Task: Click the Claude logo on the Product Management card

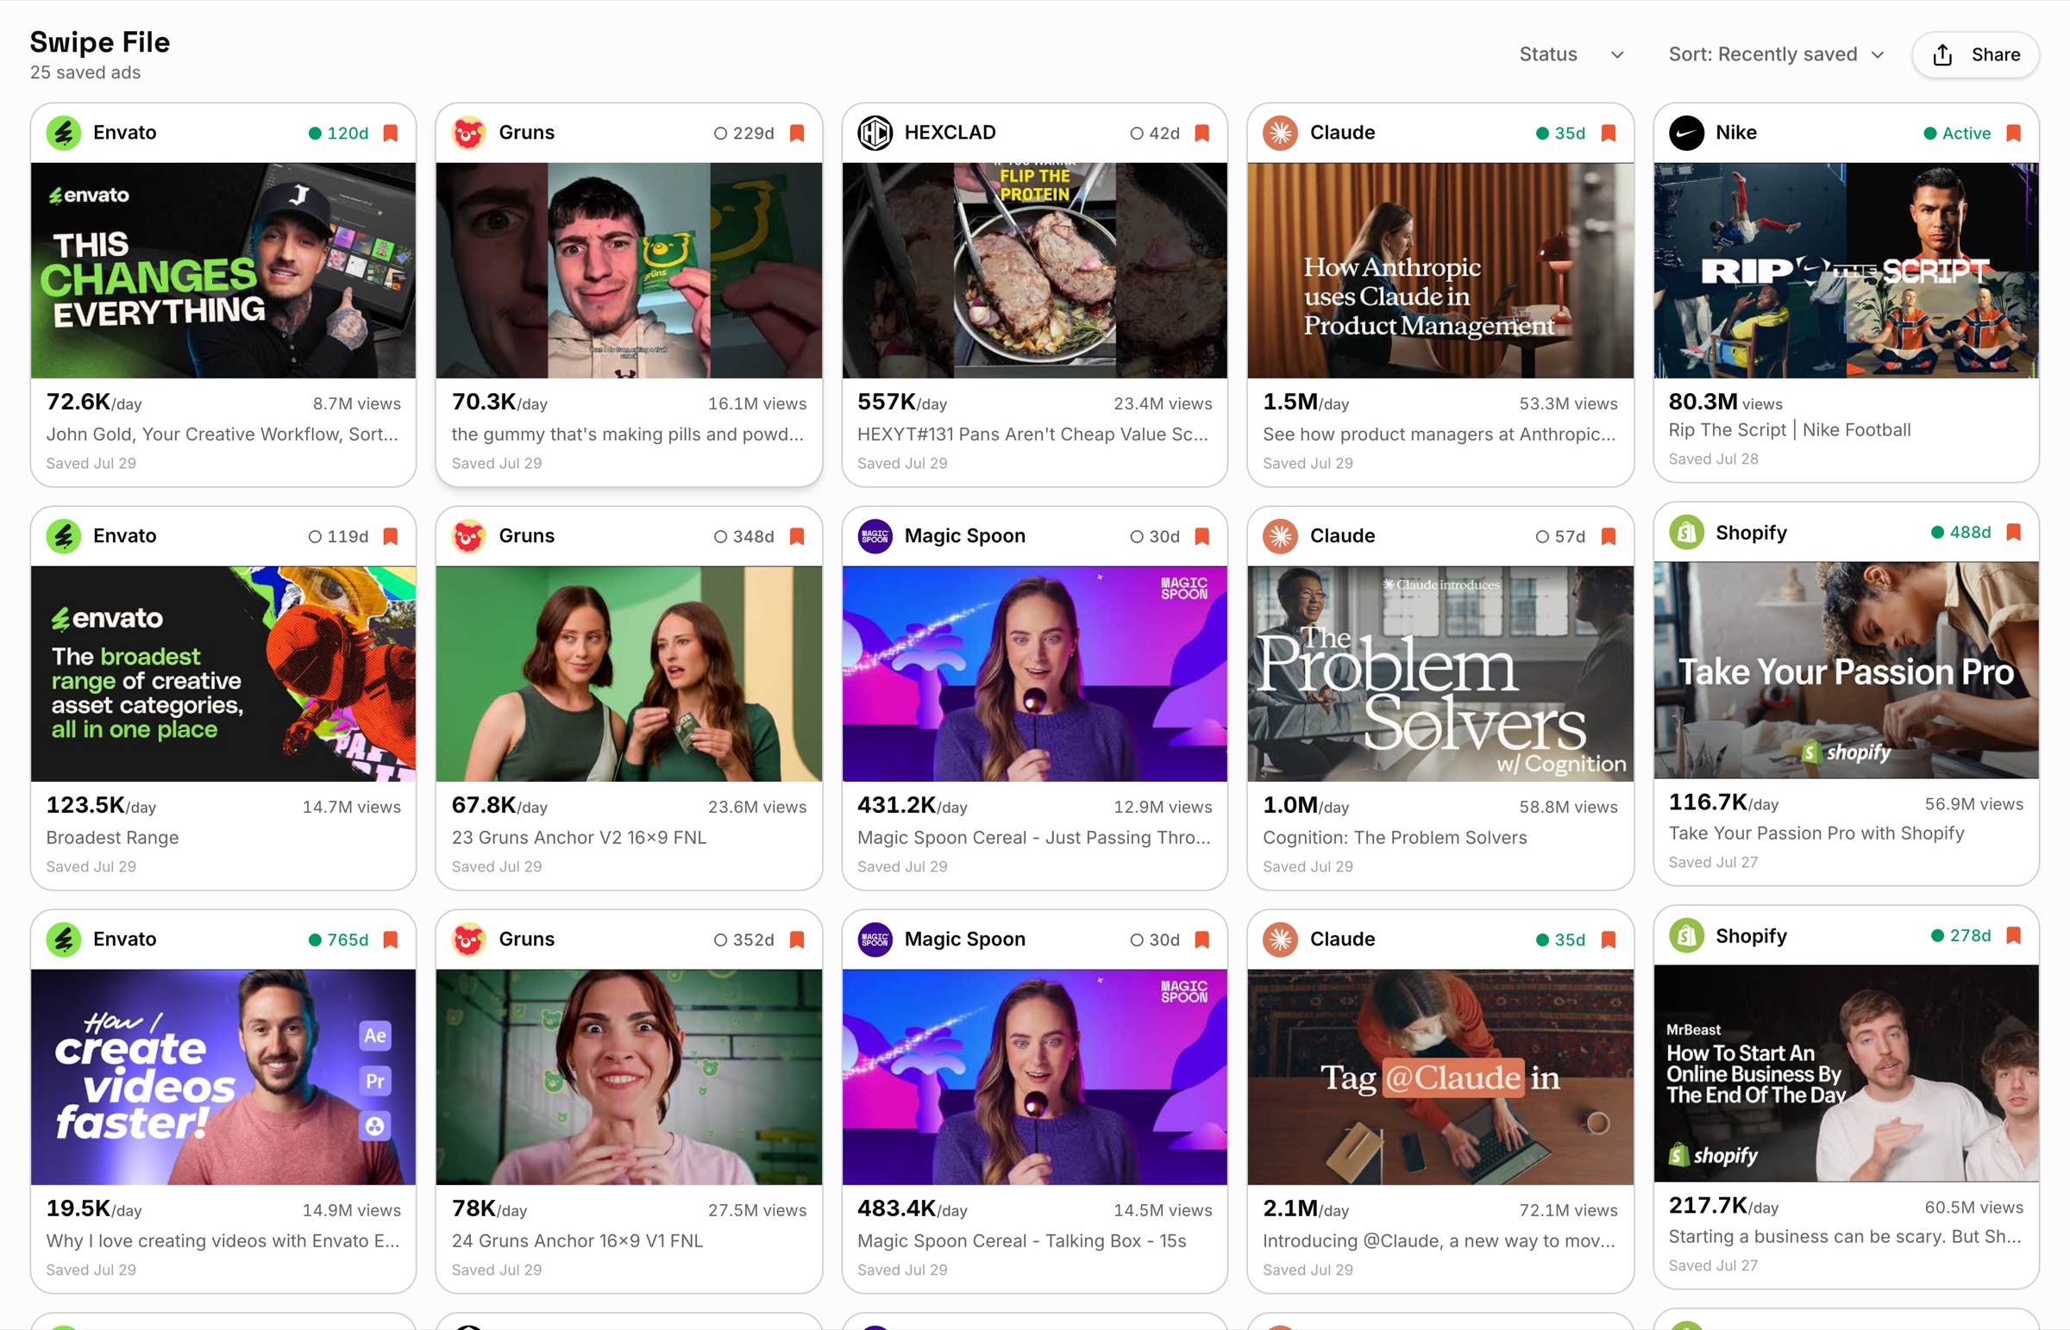Action: point(1280,133)
